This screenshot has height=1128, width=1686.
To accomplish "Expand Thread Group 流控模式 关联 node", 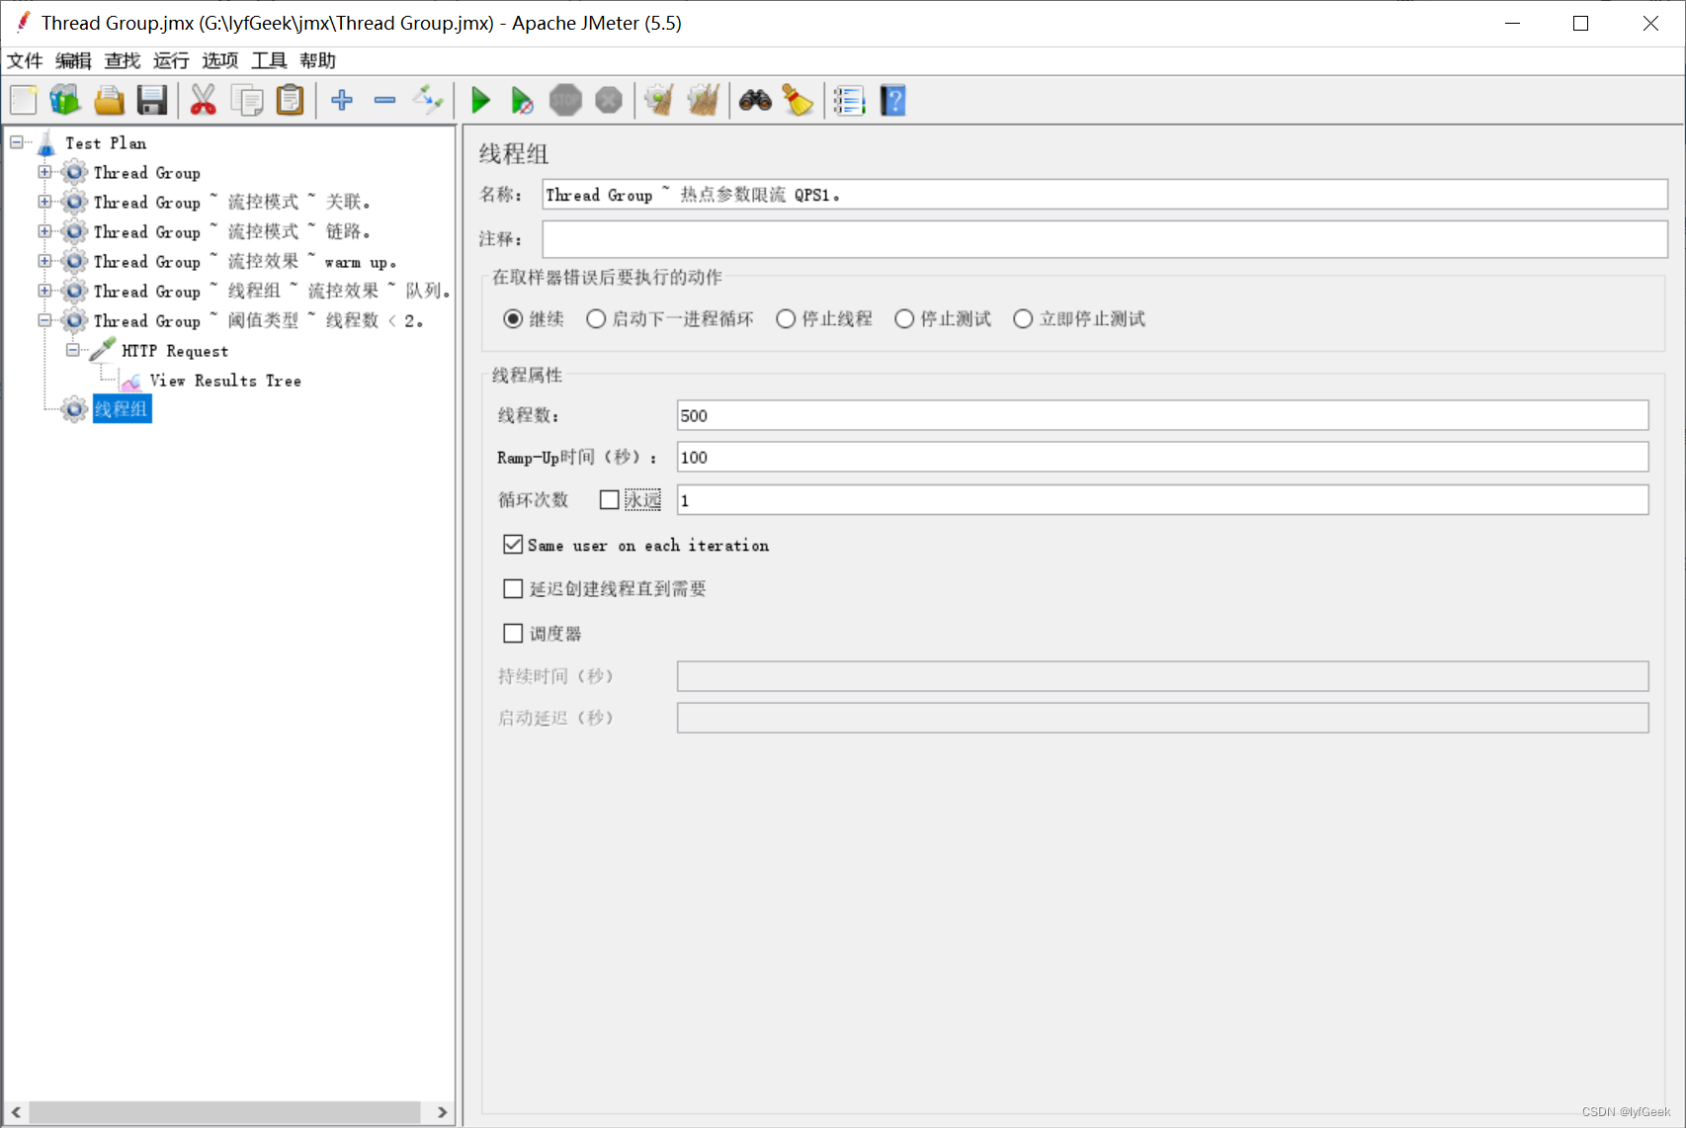I will pos(44,202).
